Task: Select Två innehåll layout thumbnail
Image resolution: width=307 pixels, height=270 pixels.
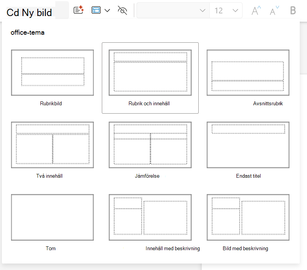Action: [53, 145]
